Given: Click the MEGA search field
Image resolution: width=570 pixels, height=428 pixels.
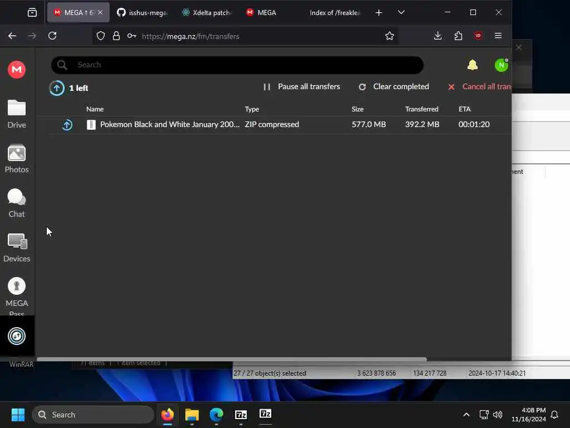Looking at the screenshot, I should (x=237, y=65).
